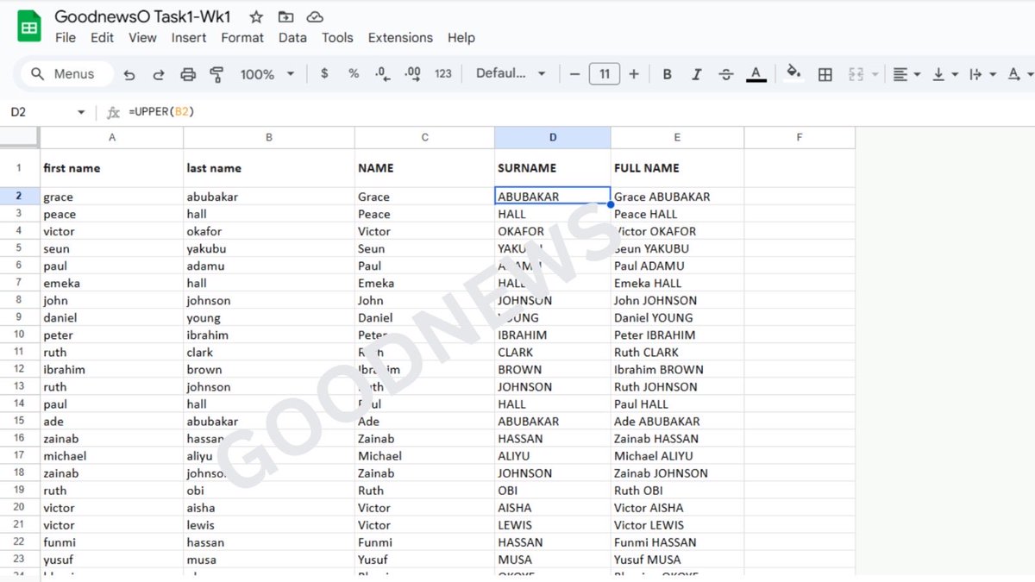
Task: Open the Insert menu
Action: pos(189,38)
